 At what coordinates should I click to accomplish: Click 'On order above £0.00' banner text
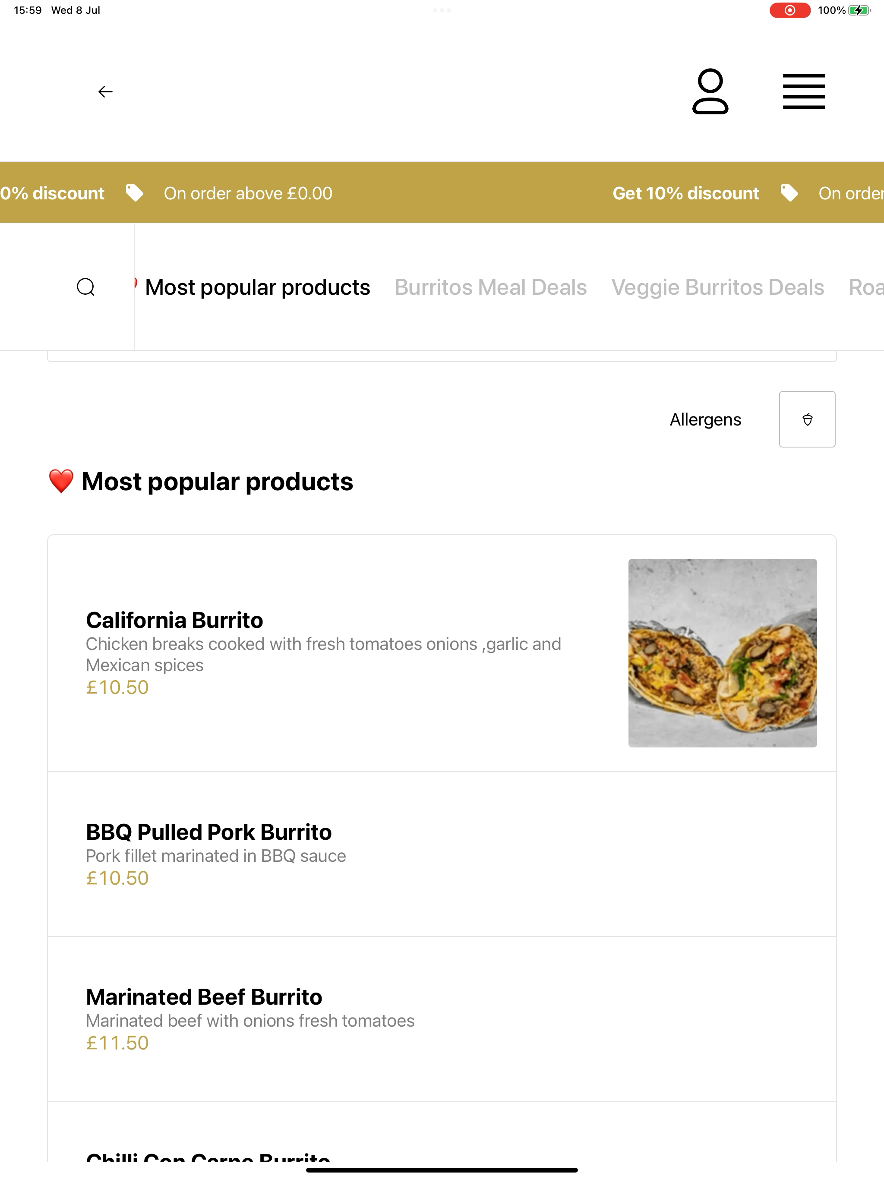pyautogui.click(x=248, y=193)
